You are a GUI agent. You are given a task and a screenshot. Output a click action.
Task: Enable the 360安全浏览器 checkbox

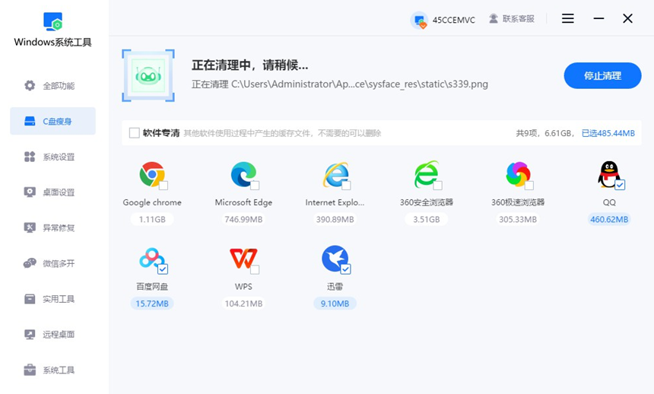point(437,186)
